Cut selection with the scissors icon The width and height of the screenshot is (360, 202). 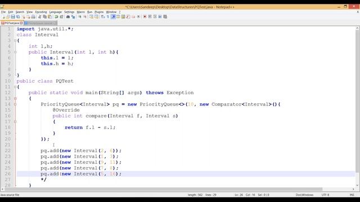pos(40,17)
